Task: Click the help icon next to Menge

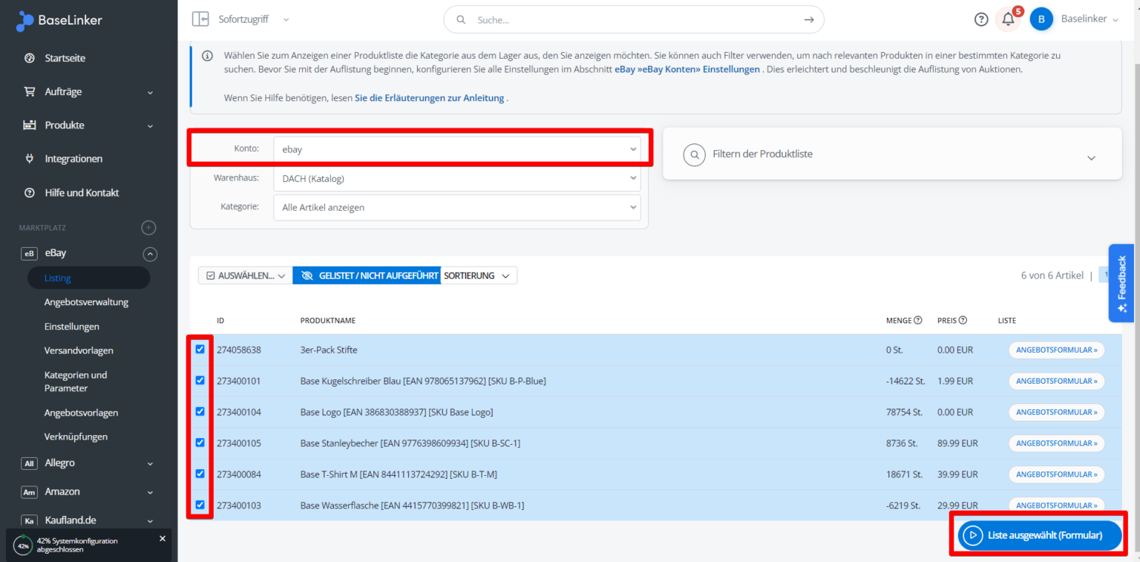Action: click(x=918, y=321)
